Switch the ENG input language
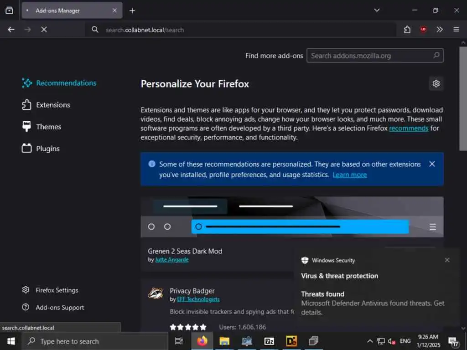This screenshot has height=350, width=467. tap(405, 341)
